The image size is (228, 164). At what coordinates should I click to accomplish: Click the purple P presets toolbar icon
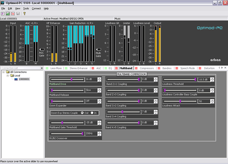3,14
